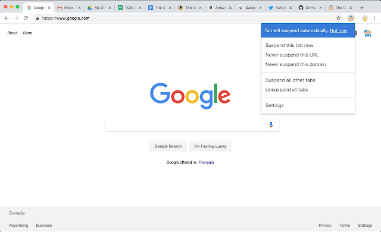Image resolution: width=381 pixels, height=238 pixels.
Task: Choose 'Suspend all other tabs'
Action: [290, 80]
